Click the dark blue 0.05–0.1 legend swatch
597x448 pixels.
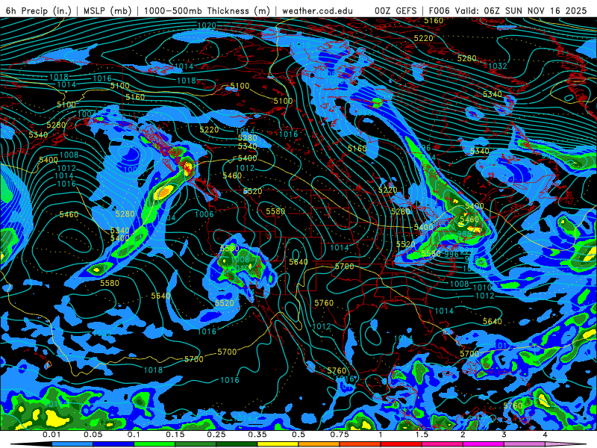[x=113, y=444]
